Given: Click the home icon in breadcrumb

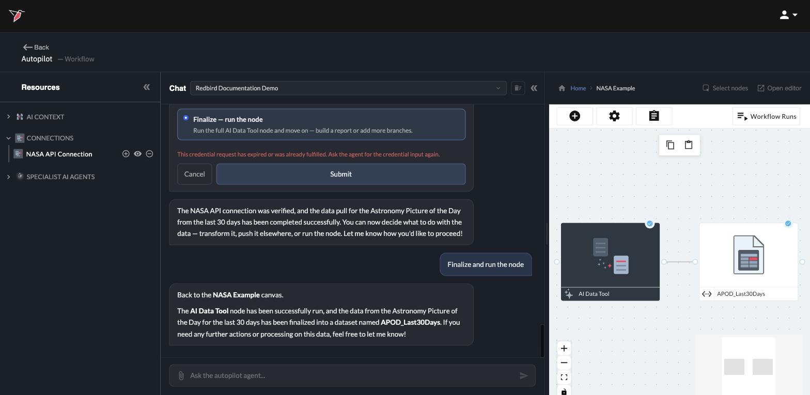Looking at the screenshot, I should click(x=562, y=88).
